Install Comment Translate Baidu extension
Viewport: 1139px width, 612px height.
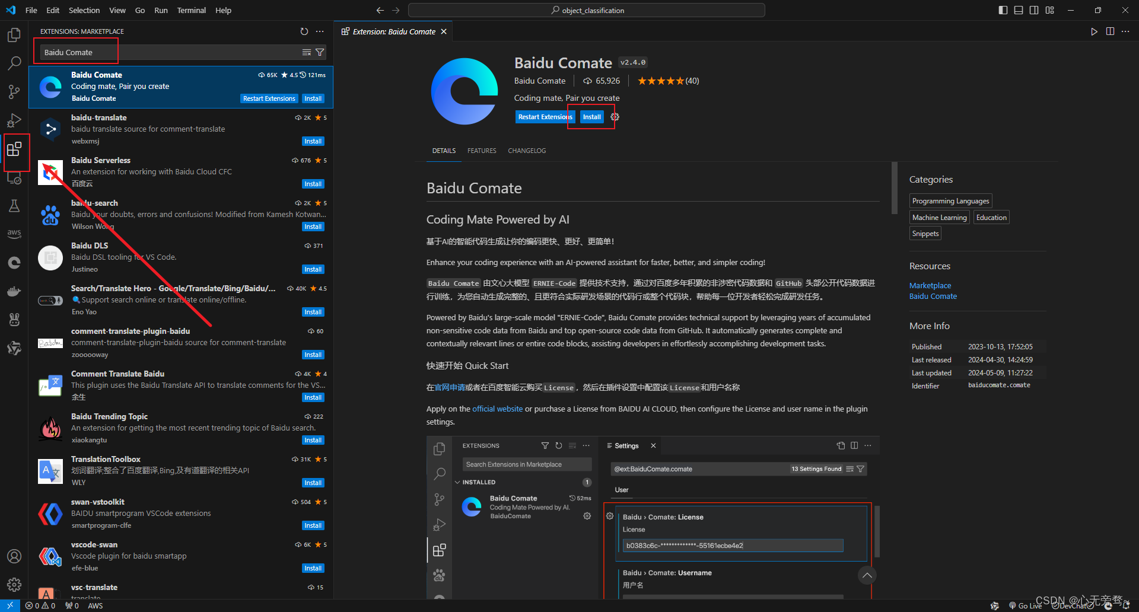coord(313,397)
